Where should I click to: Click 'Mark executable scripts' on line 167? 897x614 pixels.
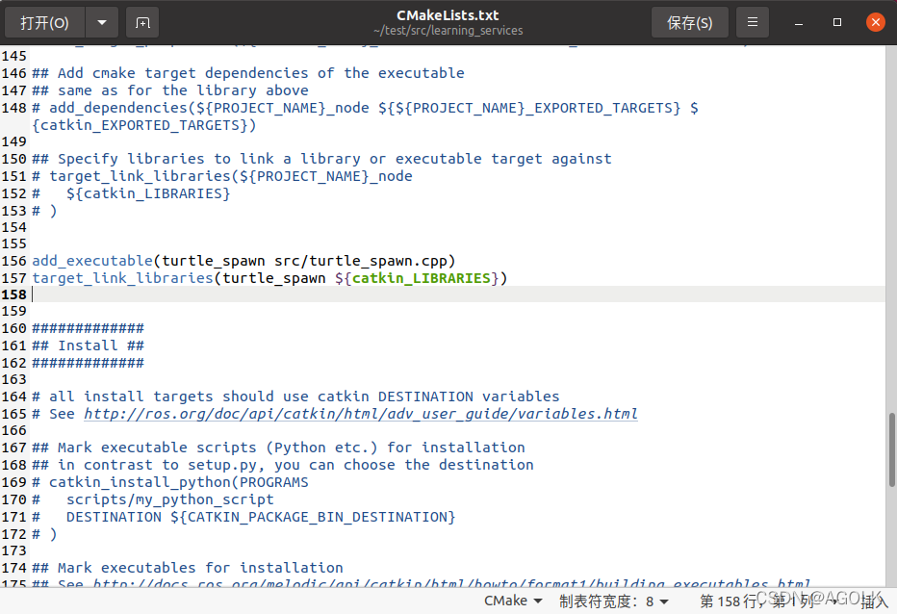(278, 448)
